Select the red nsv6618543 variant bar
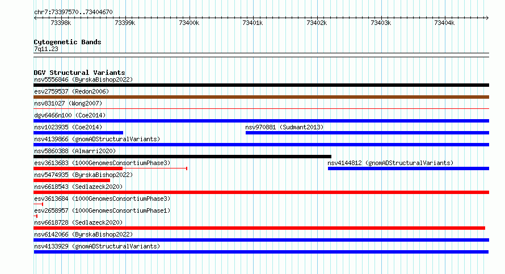Screen dimensions: 505x274 tap(261, 192)
